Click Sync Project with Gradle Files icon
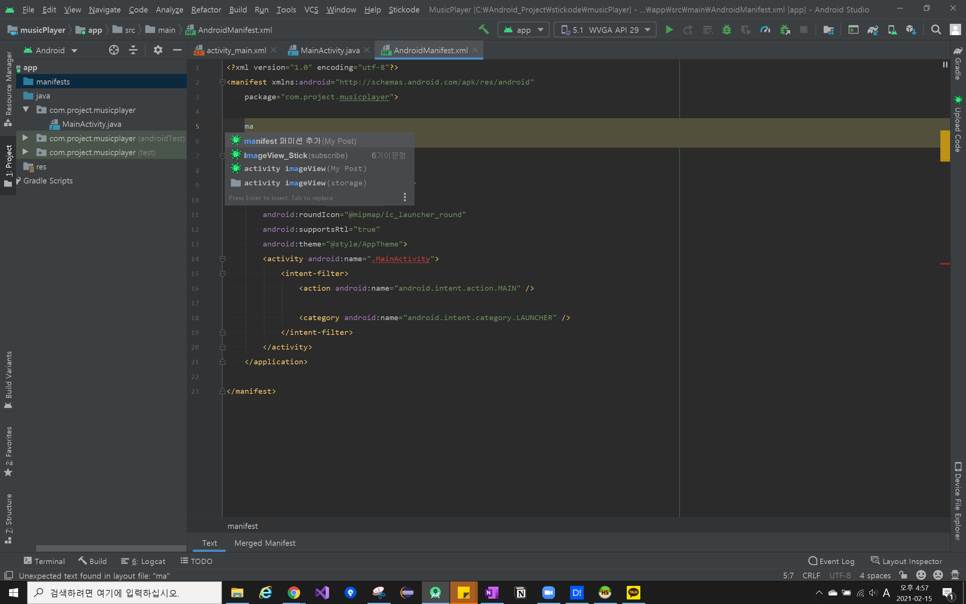Image resolution: width=966 pixels, height=604 pixels. tap(872, 30)
